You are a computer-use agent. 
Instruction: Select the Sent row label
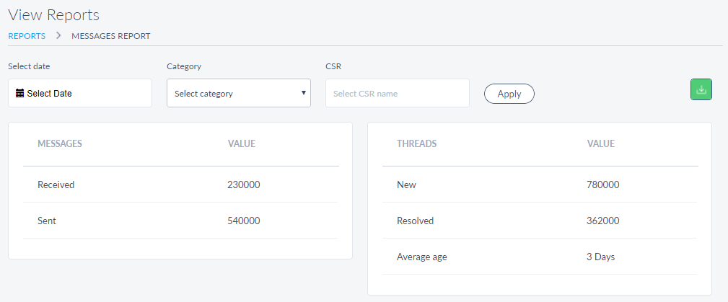(x=47, y=221)
